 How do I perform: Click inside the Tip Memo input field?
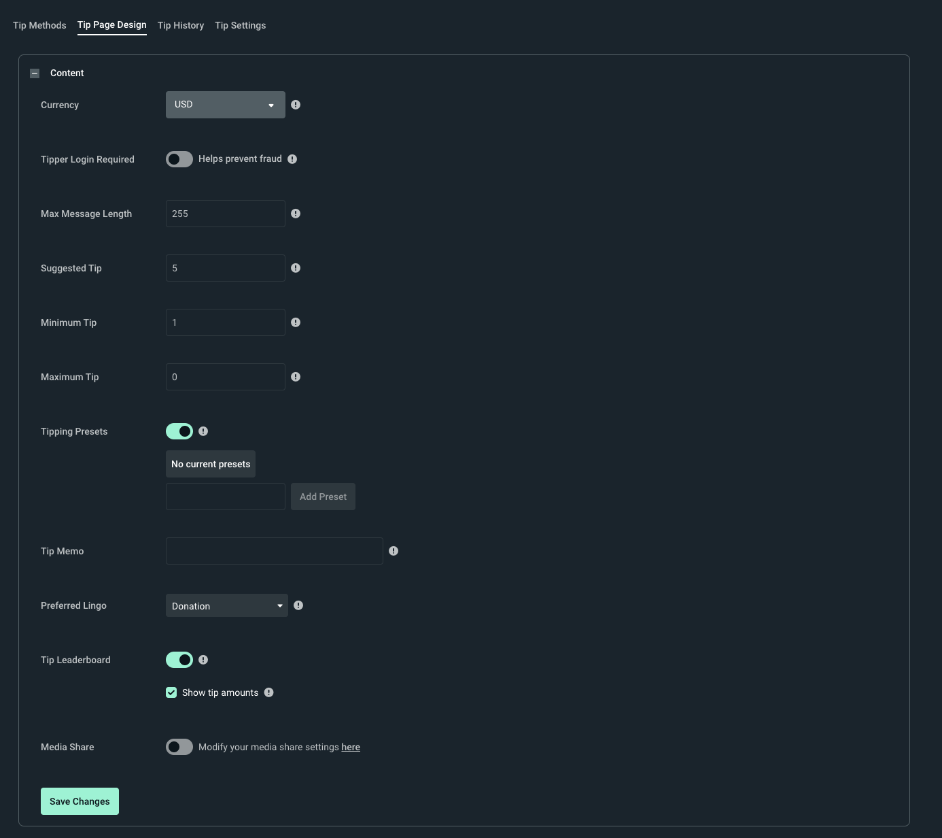274,550
